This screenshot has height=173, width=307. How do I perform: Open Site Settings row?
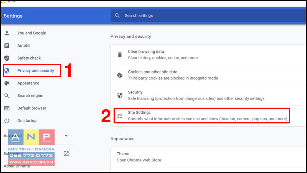pos(208,116)
